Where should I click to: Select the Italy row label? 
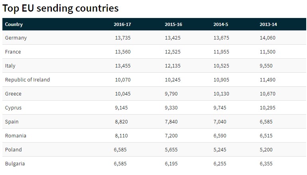[x=10, y=66]
